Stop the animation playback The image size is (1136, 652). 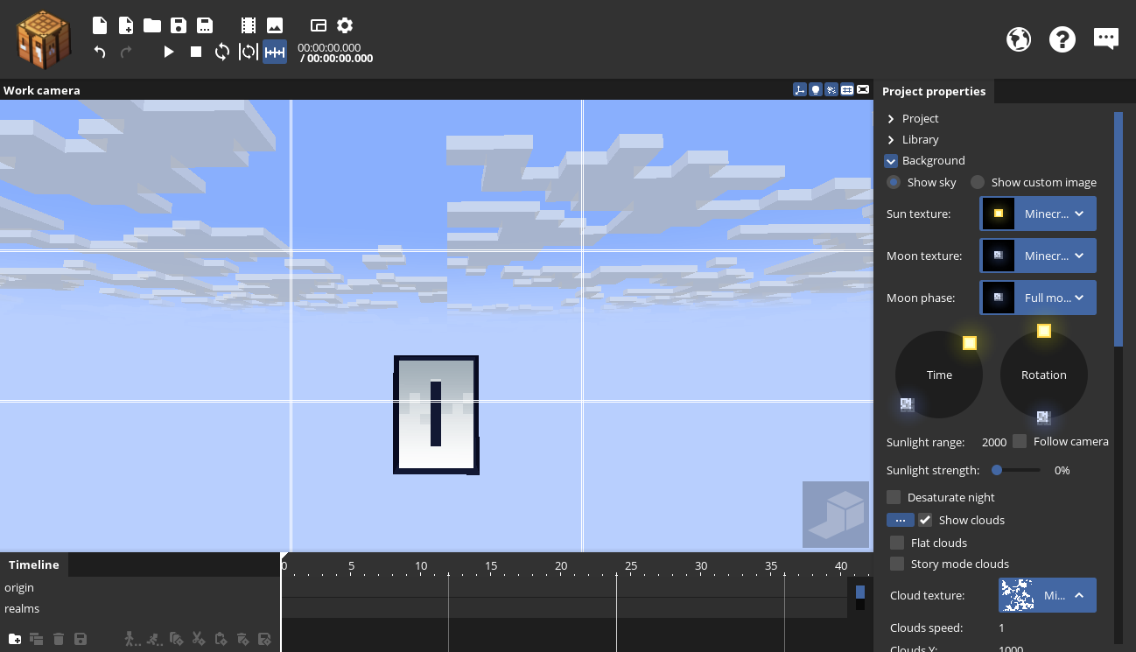click(196, 52)
